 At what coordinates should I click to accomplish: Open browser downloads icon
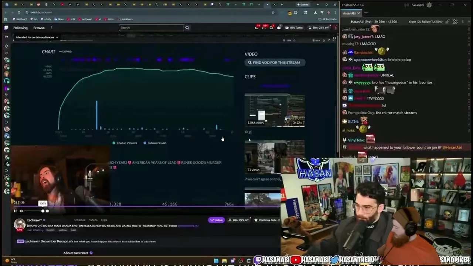315,12
